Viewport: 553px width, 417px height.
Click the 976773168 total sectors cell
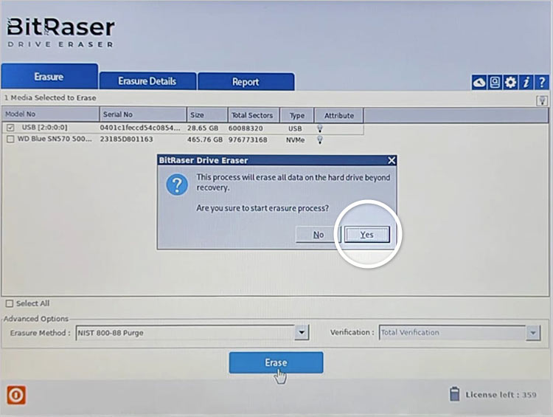pos(248,139)
